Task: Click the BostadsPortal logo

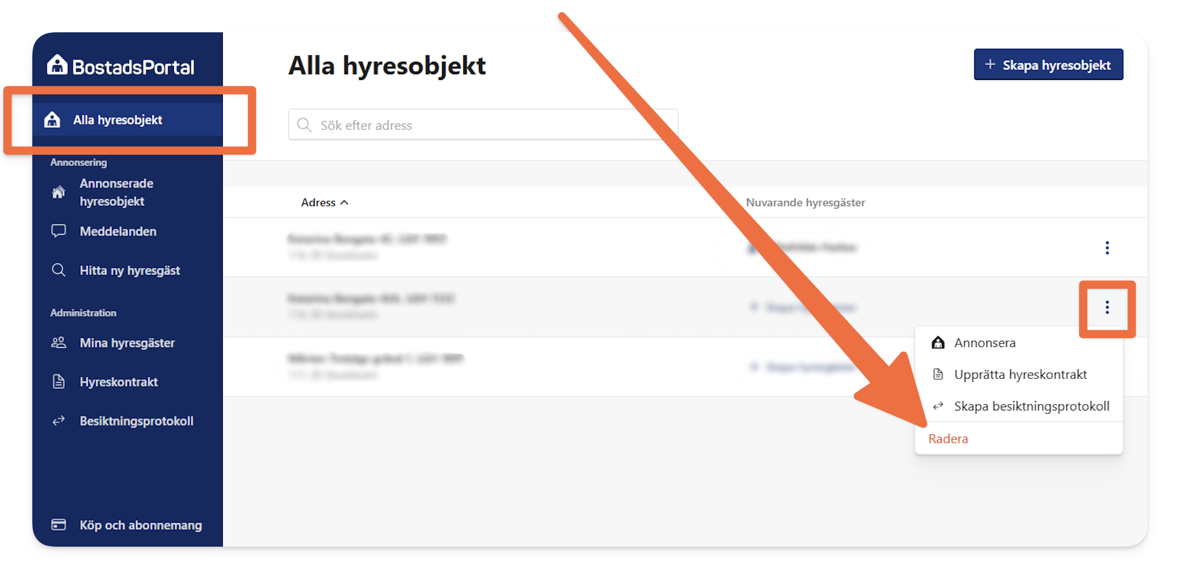Action: click(120, 66)
